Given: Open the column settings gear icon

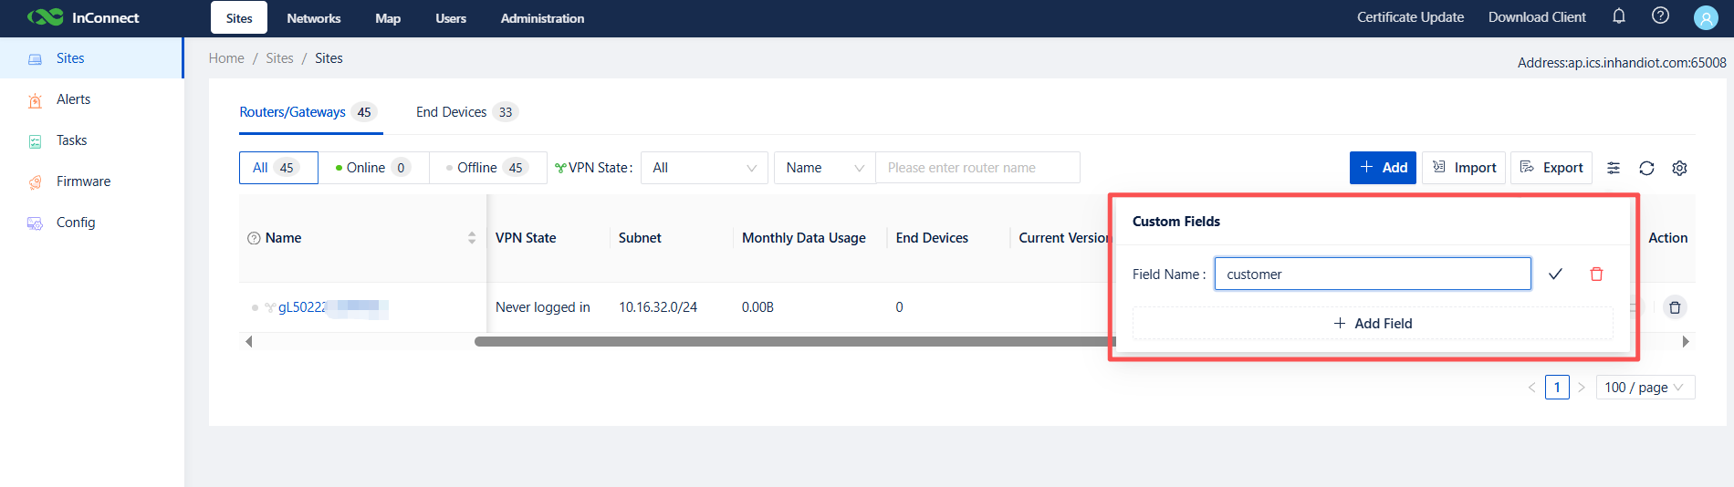Looking at the screenshot, I should point(1679,168).
